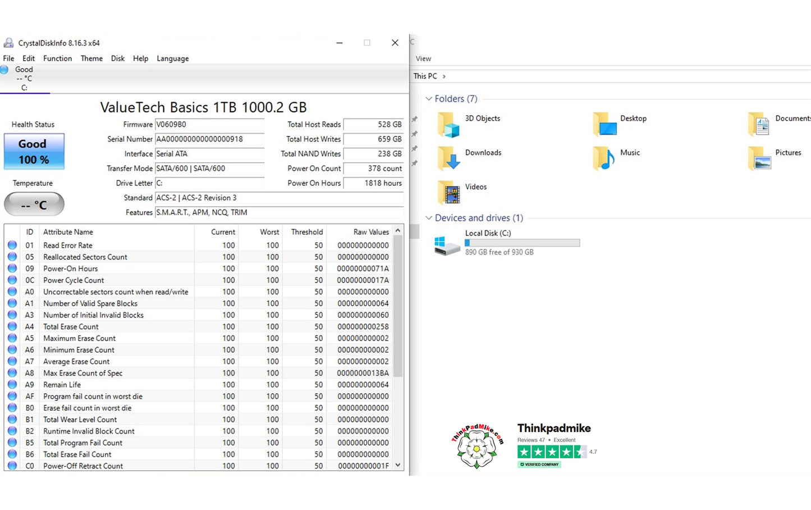Click the Serial Number field
Viewport: 811px width, 510px height.
(209, 139)
